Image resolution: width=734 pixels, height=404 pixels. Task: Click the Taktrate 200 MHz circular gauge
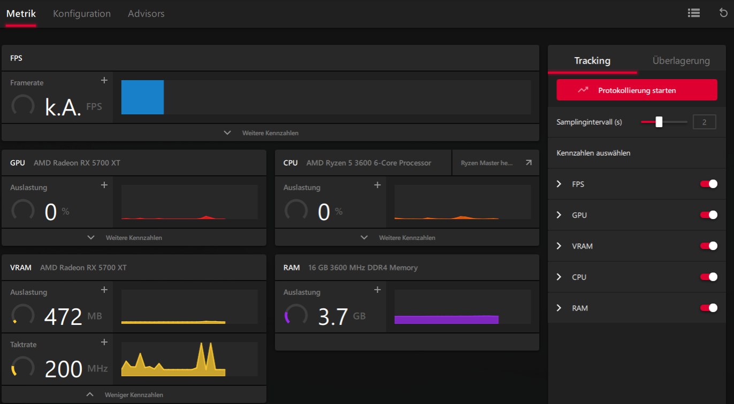(23, 368)
